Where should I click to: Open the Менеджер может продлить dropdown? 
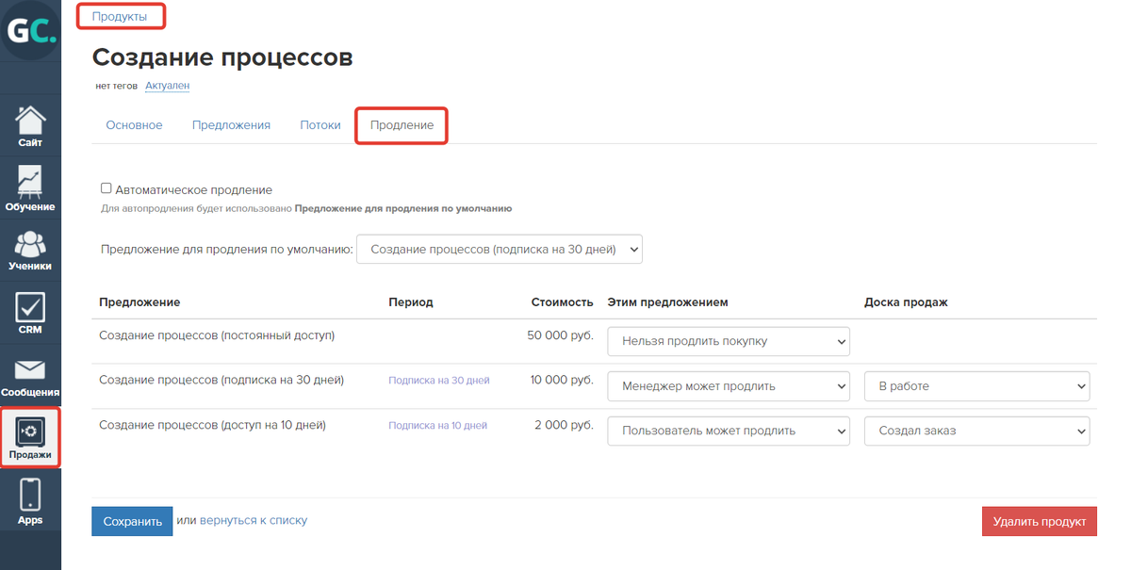729,385
